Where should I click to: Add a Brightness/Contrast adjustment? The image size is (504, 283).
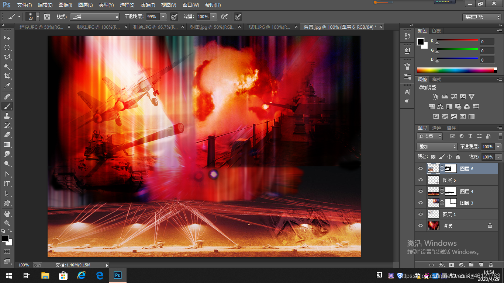tap(436, 97)
